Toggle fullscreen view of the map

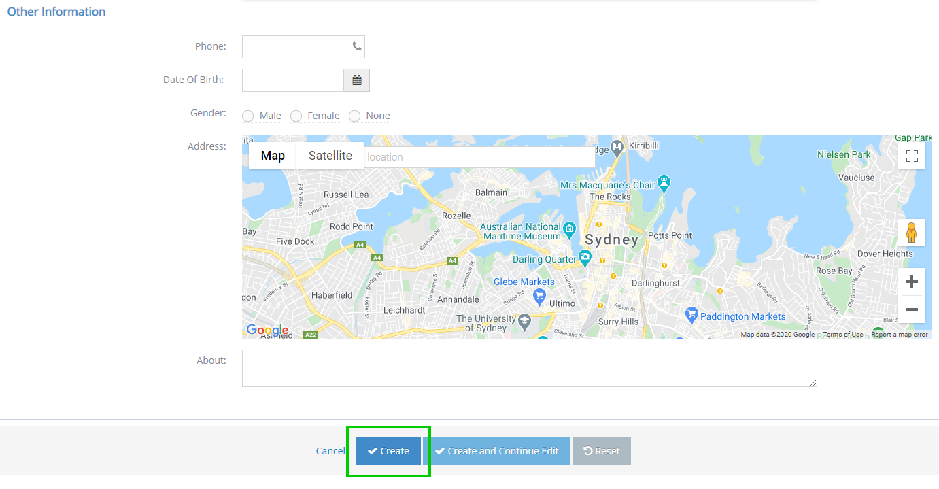(x=911, y=156)
